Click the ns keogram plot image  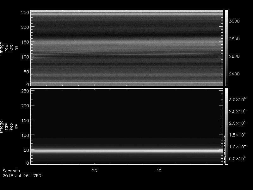(127, 48)
